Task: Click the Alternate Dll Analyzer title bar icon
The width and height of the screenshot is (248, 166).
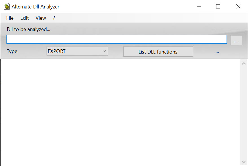Action: tap(7, 6)
